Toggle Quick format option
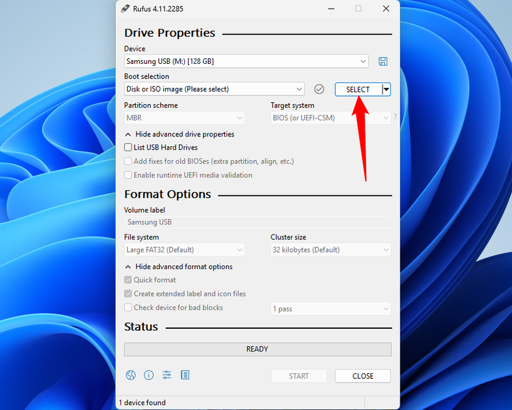 click(128, 280)
